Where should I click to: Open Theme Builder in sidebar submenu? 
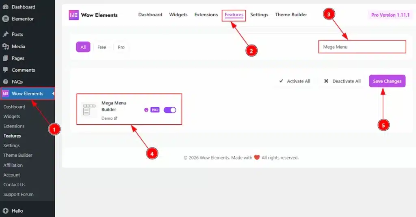18,155
